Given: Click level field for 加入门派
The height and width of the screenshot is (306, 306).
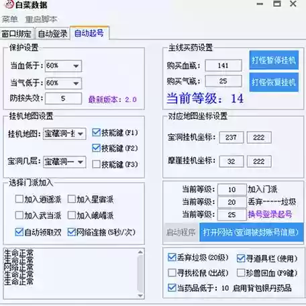Looking at the screenshot, I should pyautogui.click(x=232, y=190).
